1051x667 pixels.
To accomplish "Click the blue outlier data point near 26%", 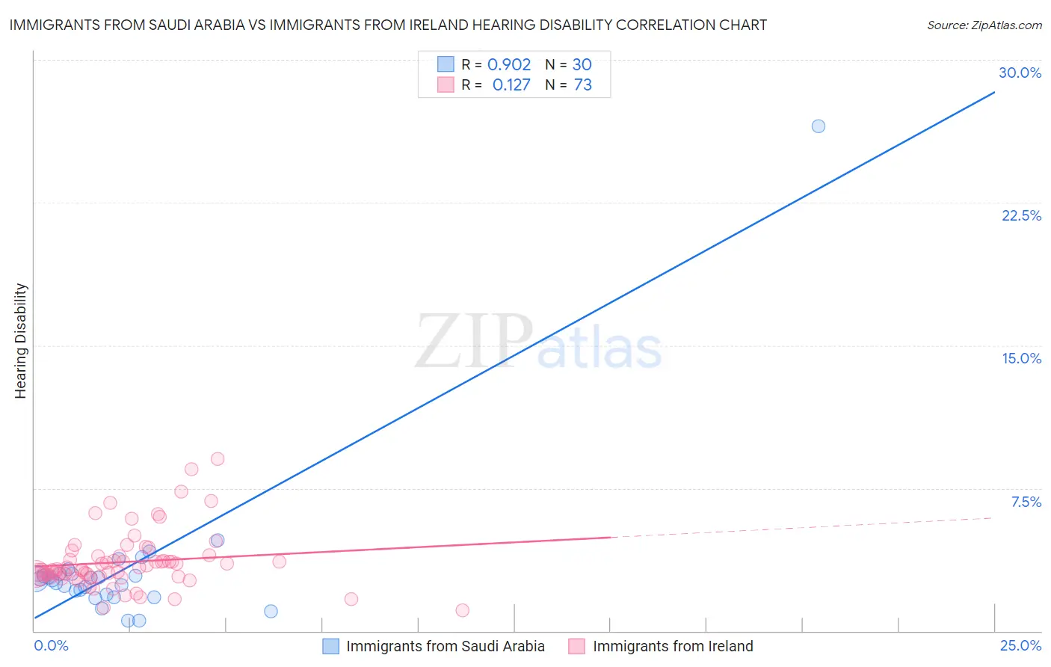I will (819, 126).
